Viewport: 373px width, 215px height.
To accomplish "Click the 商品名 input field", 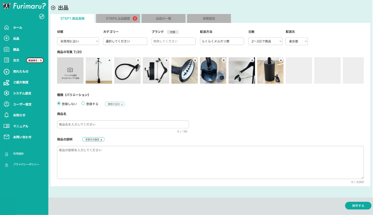I will [123, 124].
